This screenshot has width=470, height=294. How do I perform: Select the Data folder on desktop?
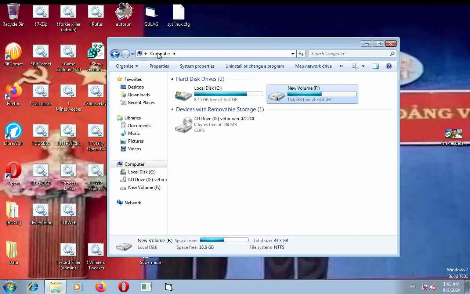14,253
